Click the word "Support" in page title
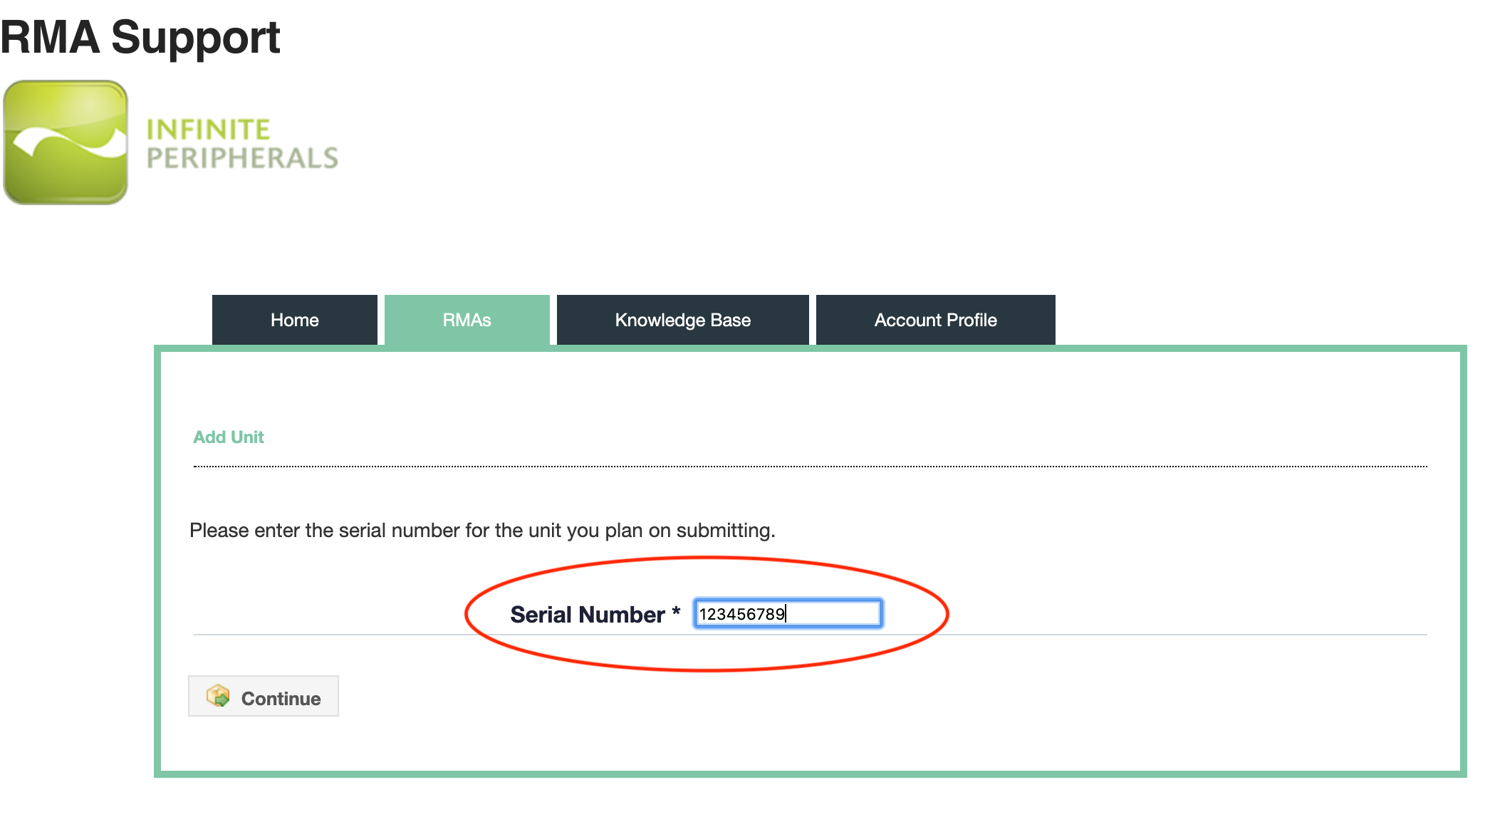1490x822 pixels. click(195, 37)
